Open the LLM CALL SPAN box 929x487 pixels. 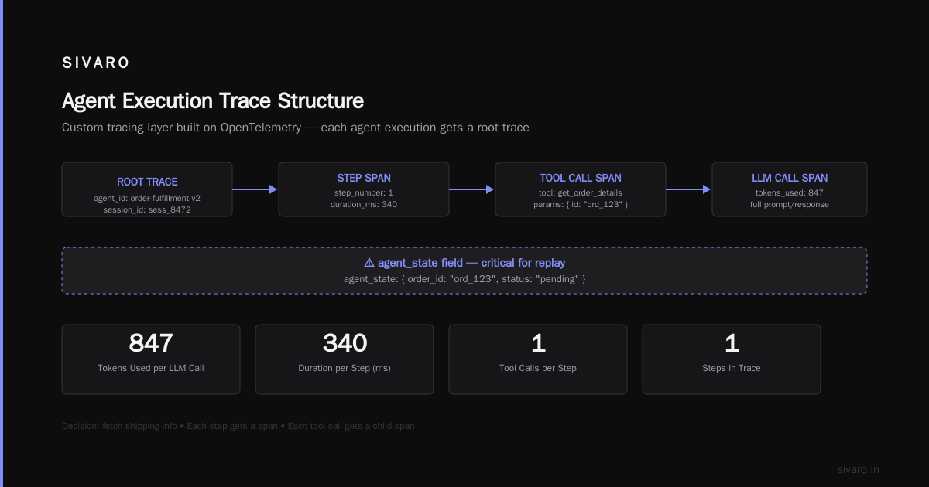click(x=790, y=189)
